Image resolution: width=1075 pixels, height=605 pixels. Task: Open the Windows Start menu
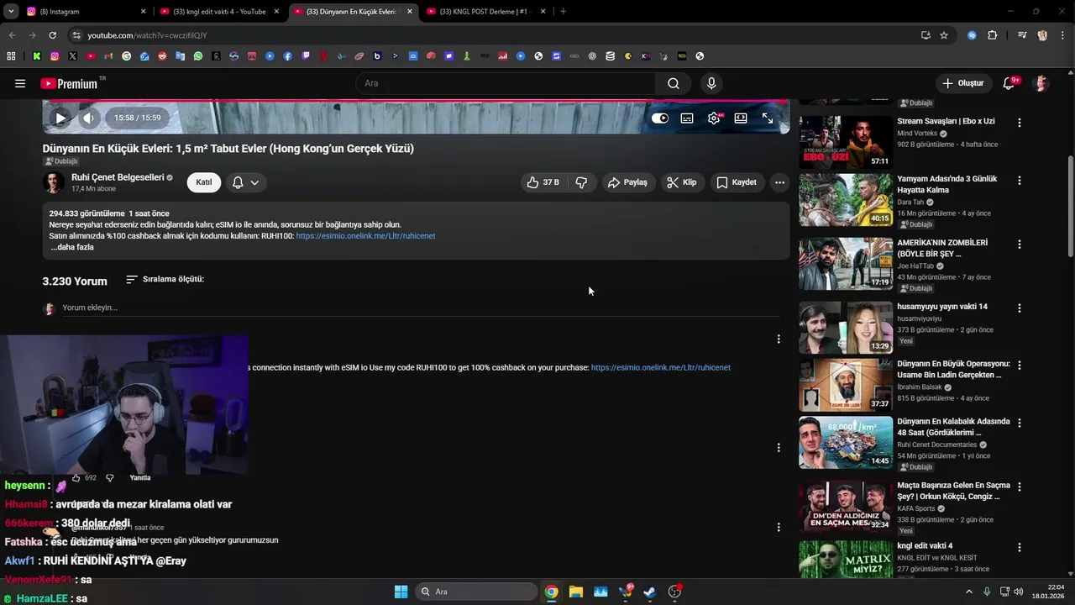point(401,592)
